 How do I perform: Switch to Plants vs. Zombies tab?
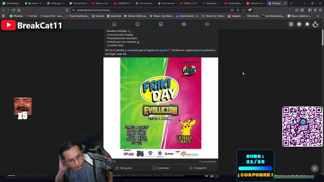(100, 3)
